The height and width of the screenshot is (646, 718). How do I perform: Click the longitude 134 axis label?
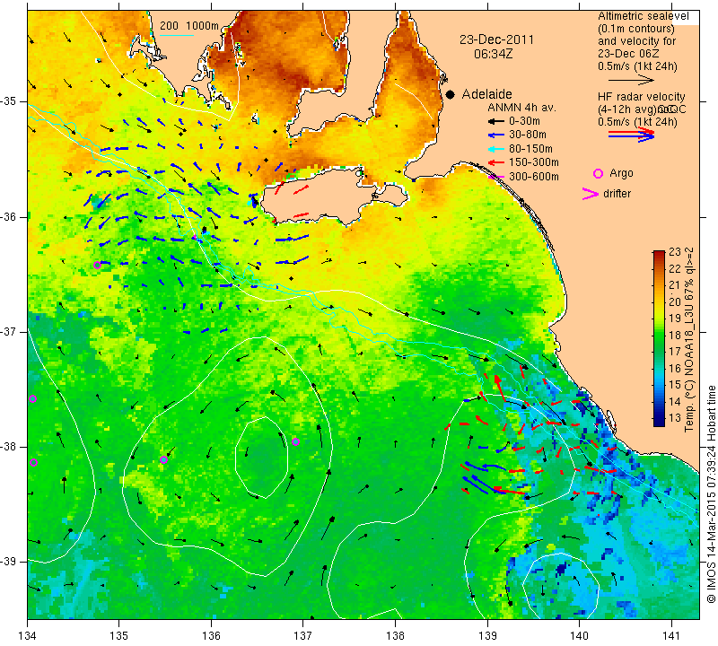pyautogui.click(x=27, y=636)
